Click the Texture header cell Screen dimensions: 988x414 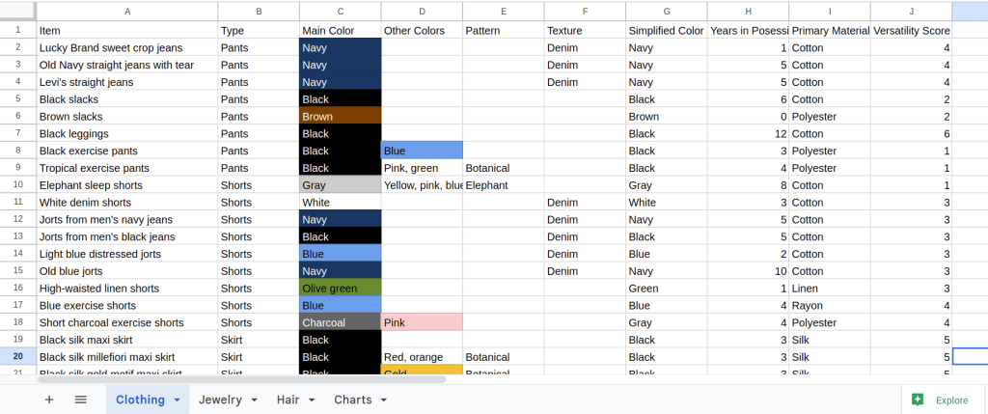click(585, 30)
